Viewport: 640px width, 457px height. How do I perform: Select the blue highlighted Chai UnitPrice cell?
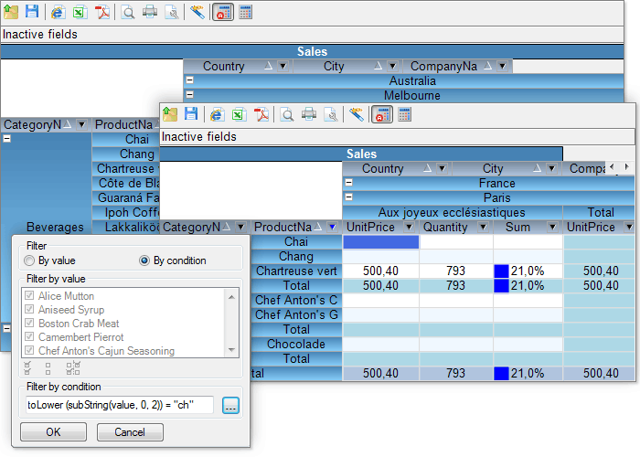[381, 241]
